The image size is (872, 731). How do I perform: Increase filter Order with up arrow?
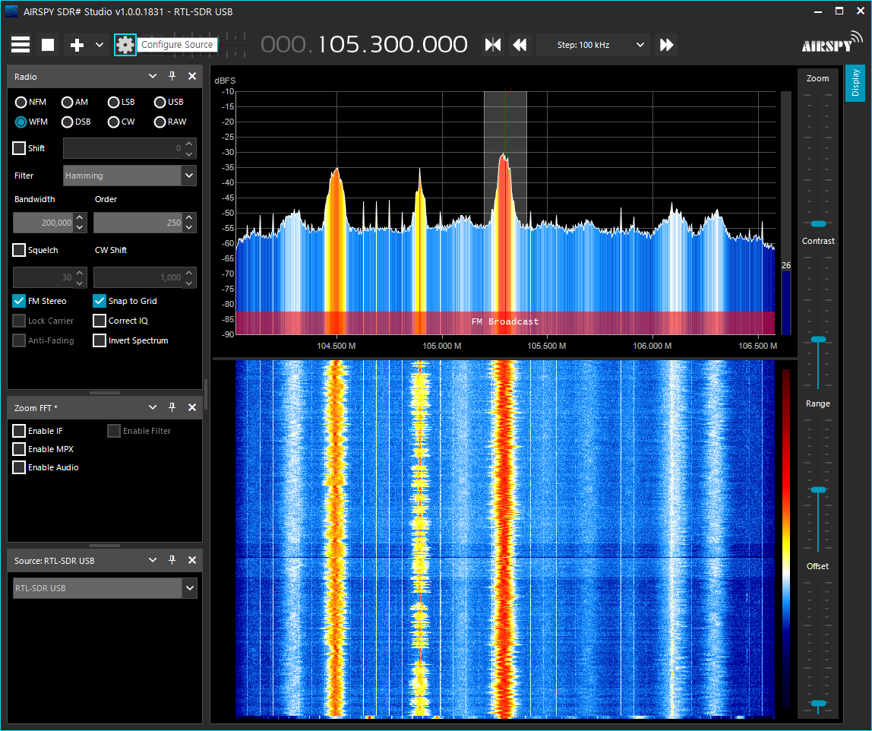pos(190,218)
